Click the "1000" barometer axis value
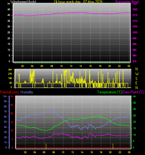Image resolution: width=145 pixels, height=155 pixels. [135, 32]
